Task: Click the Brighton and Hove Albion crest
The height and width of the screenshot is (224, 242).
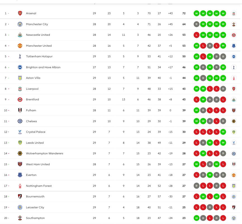Action: (20, 67)
